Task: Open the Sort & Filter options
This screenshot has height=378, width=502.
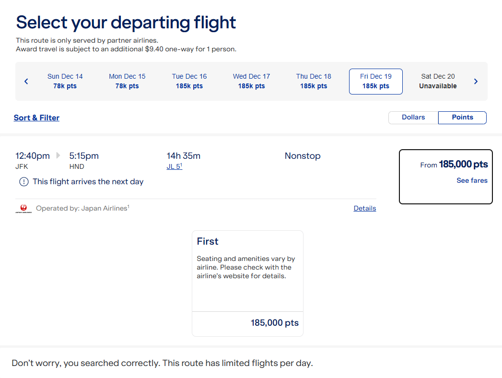Action: pyautogui.click(x=36, y=118)
